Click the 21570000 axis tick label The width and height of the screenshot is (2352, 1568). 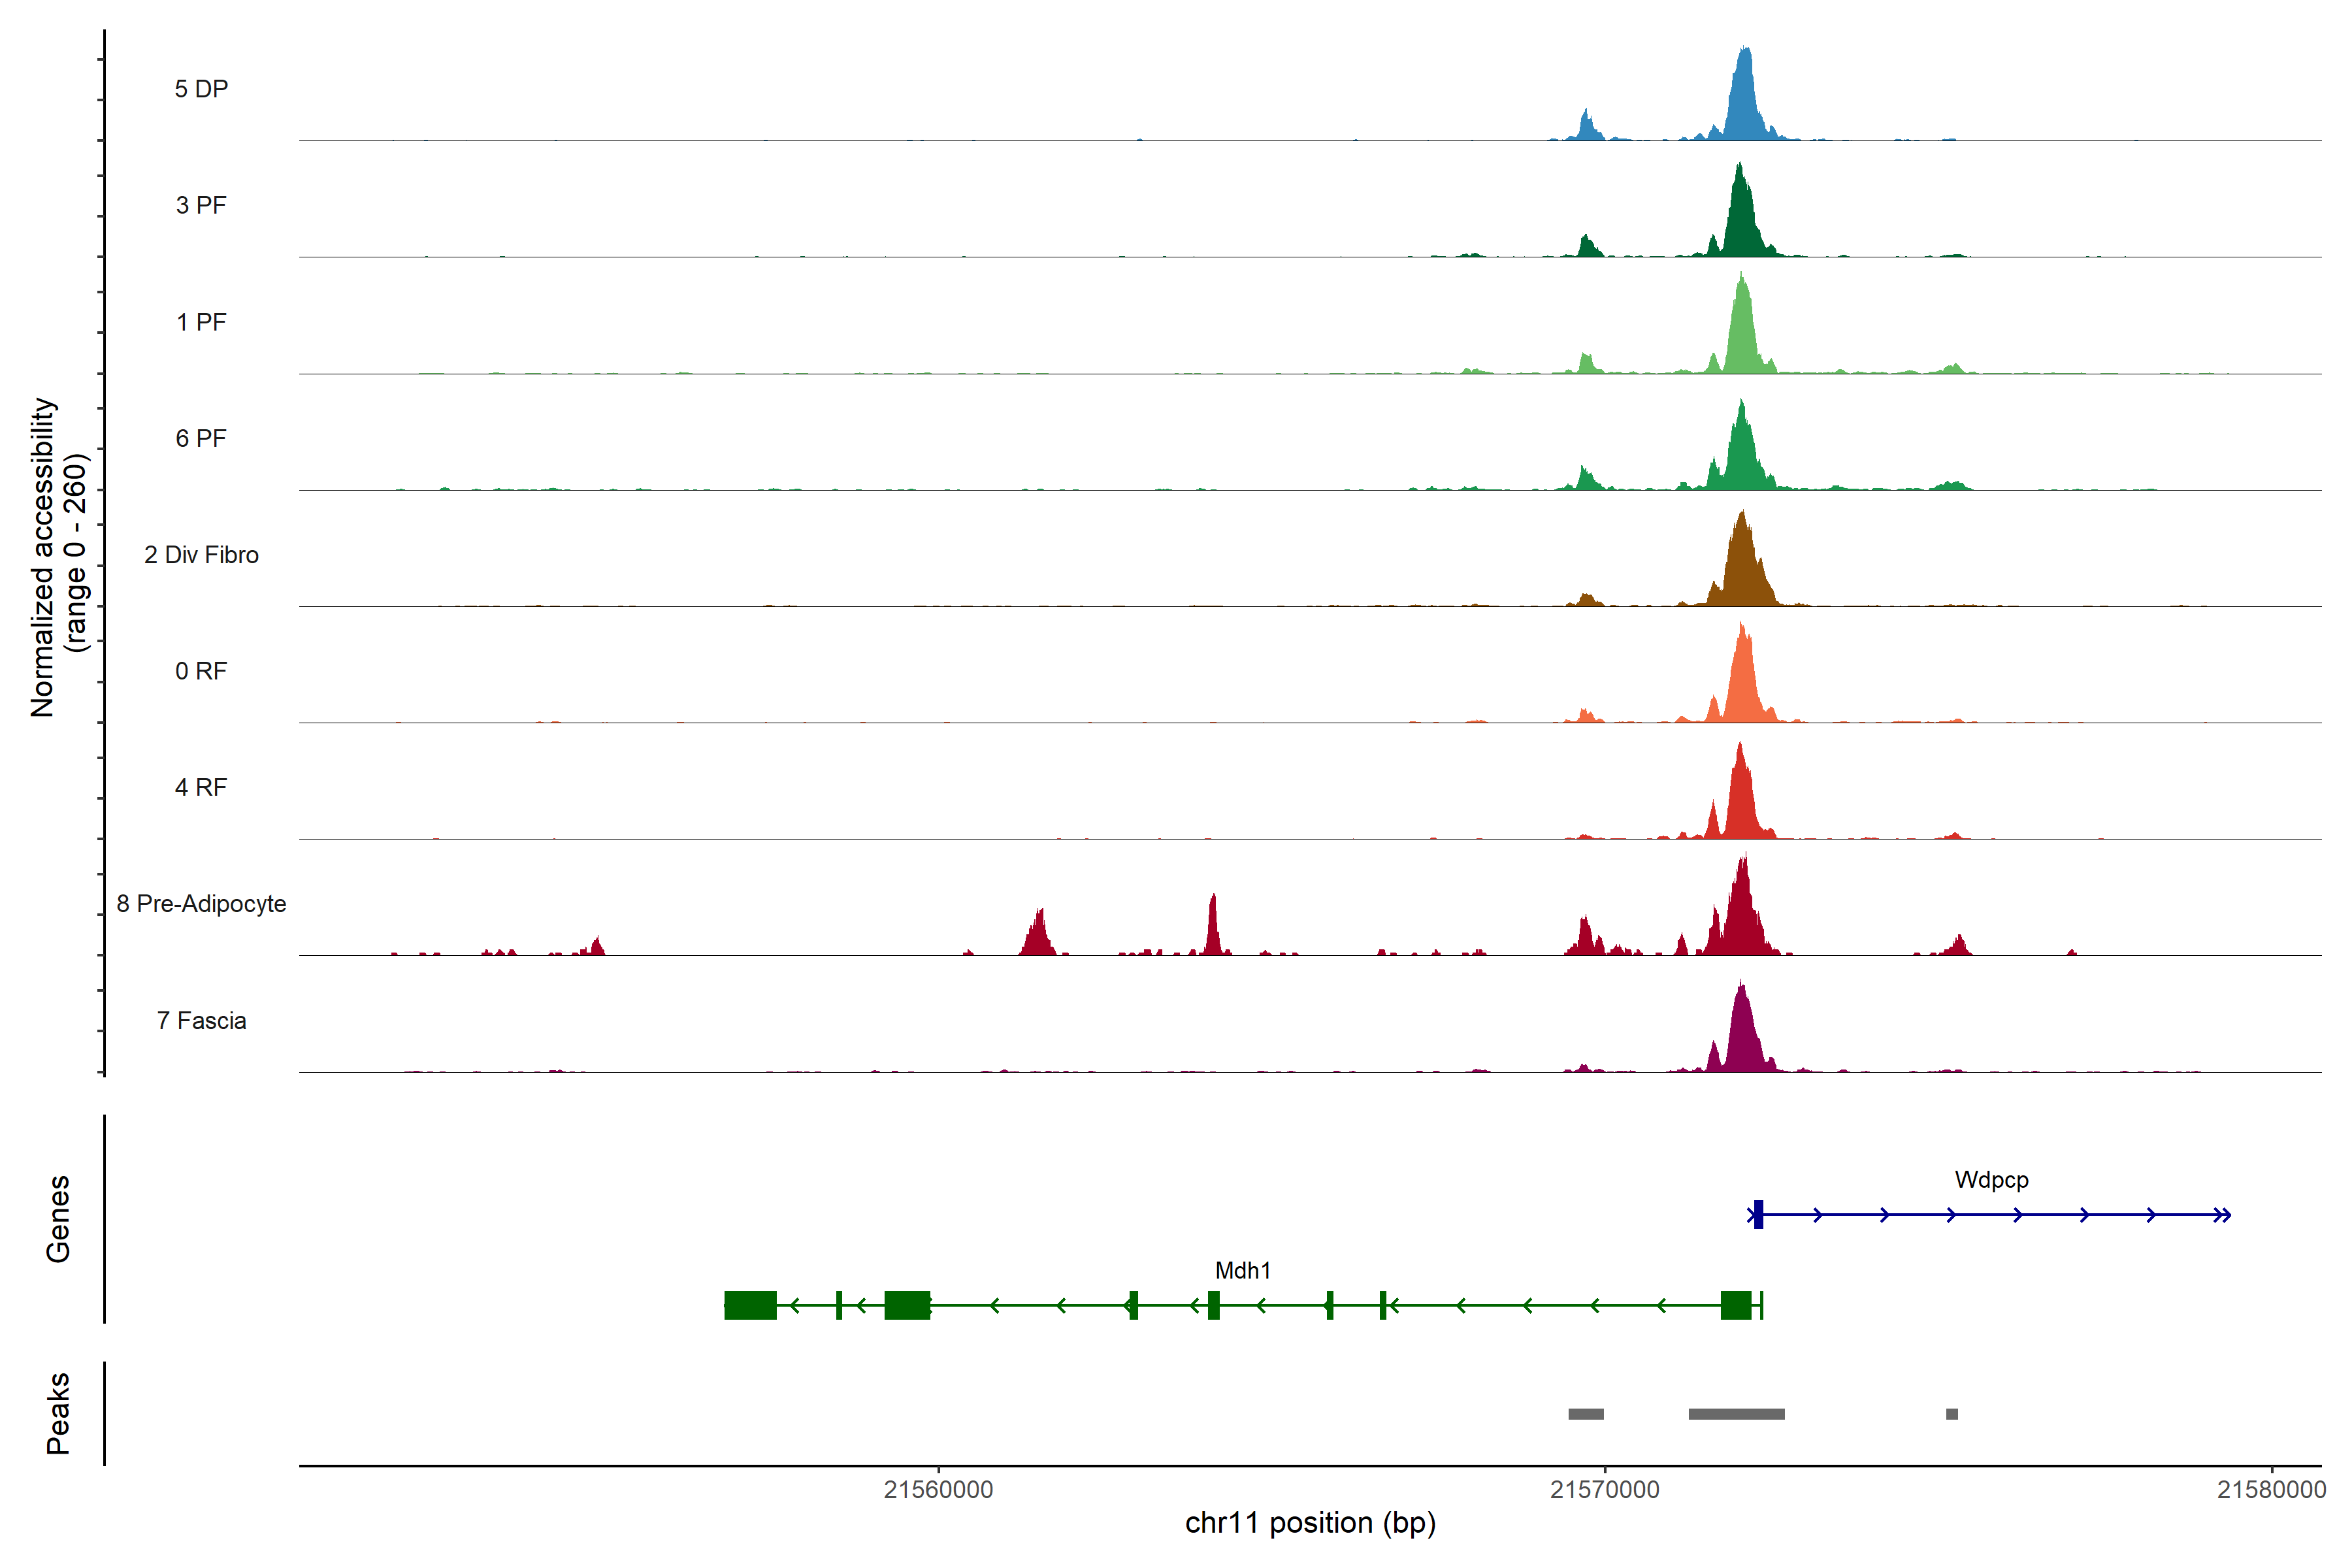tap(1604, 1489)
